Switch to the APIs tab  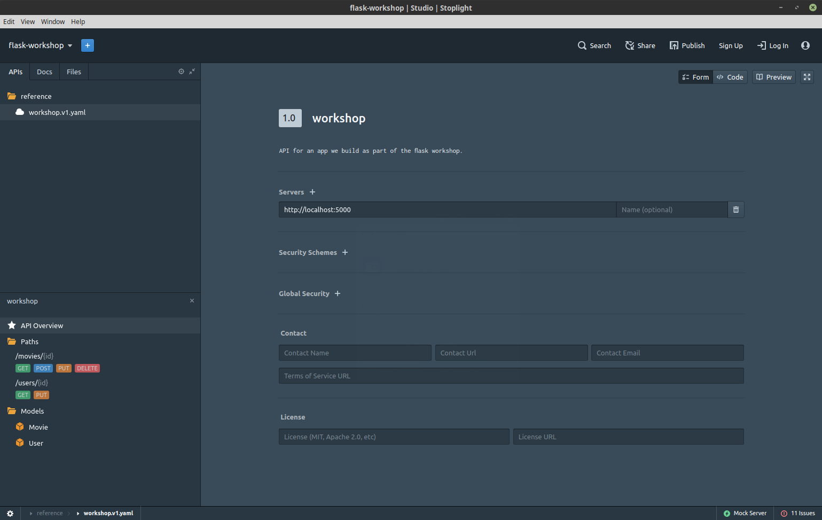(x=15, y=72)
